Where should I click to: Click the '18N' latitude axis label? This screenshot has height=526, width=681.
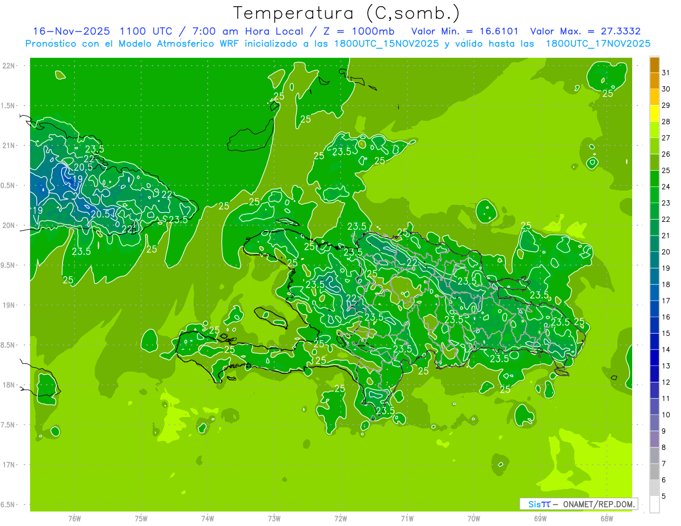(9, 385)
